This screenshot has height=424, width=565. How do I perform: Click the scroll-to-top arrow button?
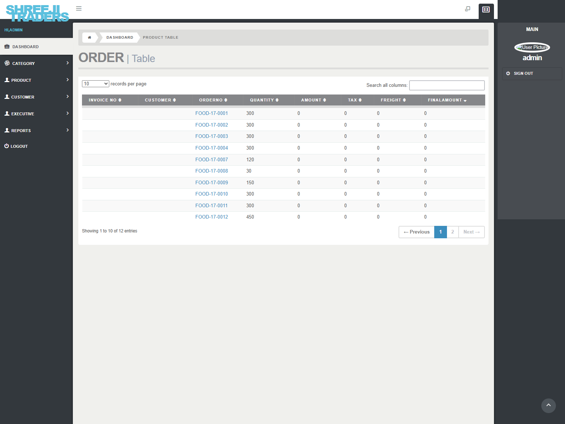click(548, 405)
